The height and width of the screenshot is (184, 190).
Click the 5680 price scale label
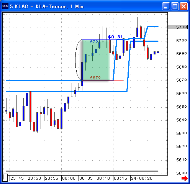coord(182,67)
